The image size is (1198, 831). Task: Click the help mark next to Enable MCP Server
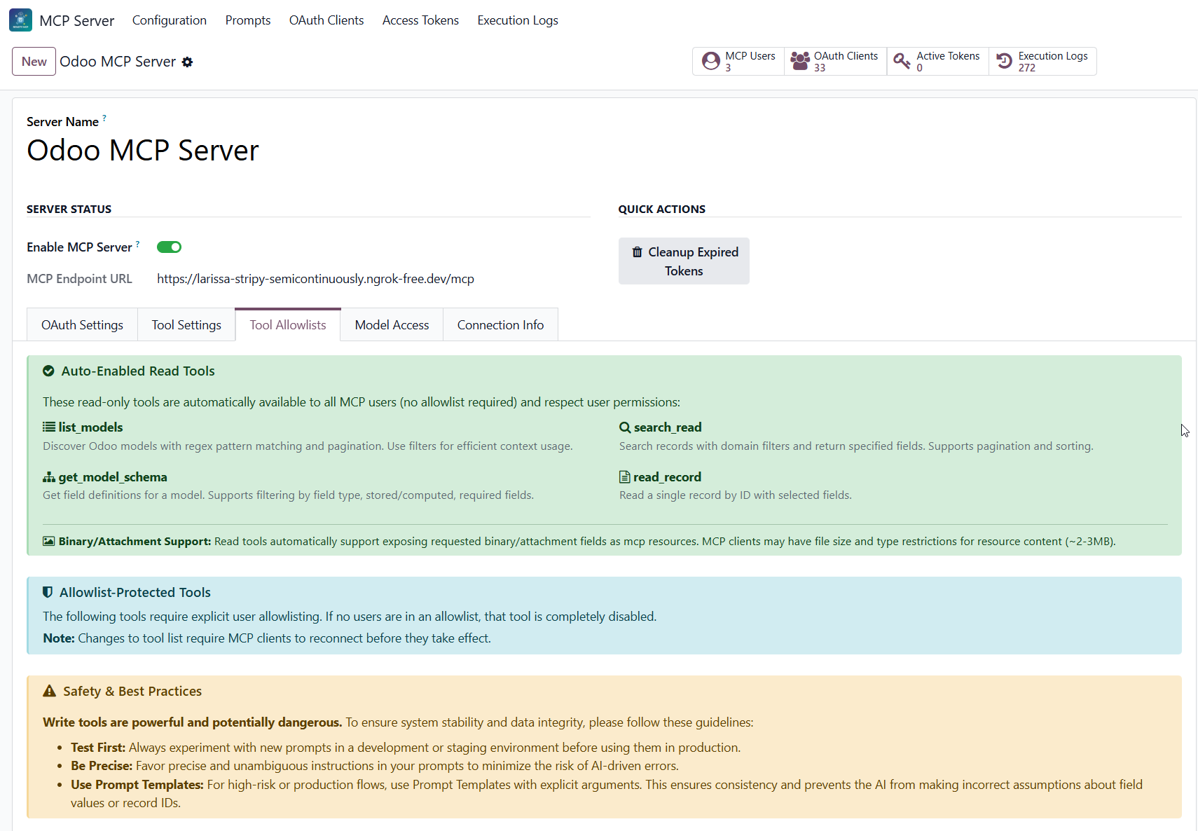(x=137, y=243)
